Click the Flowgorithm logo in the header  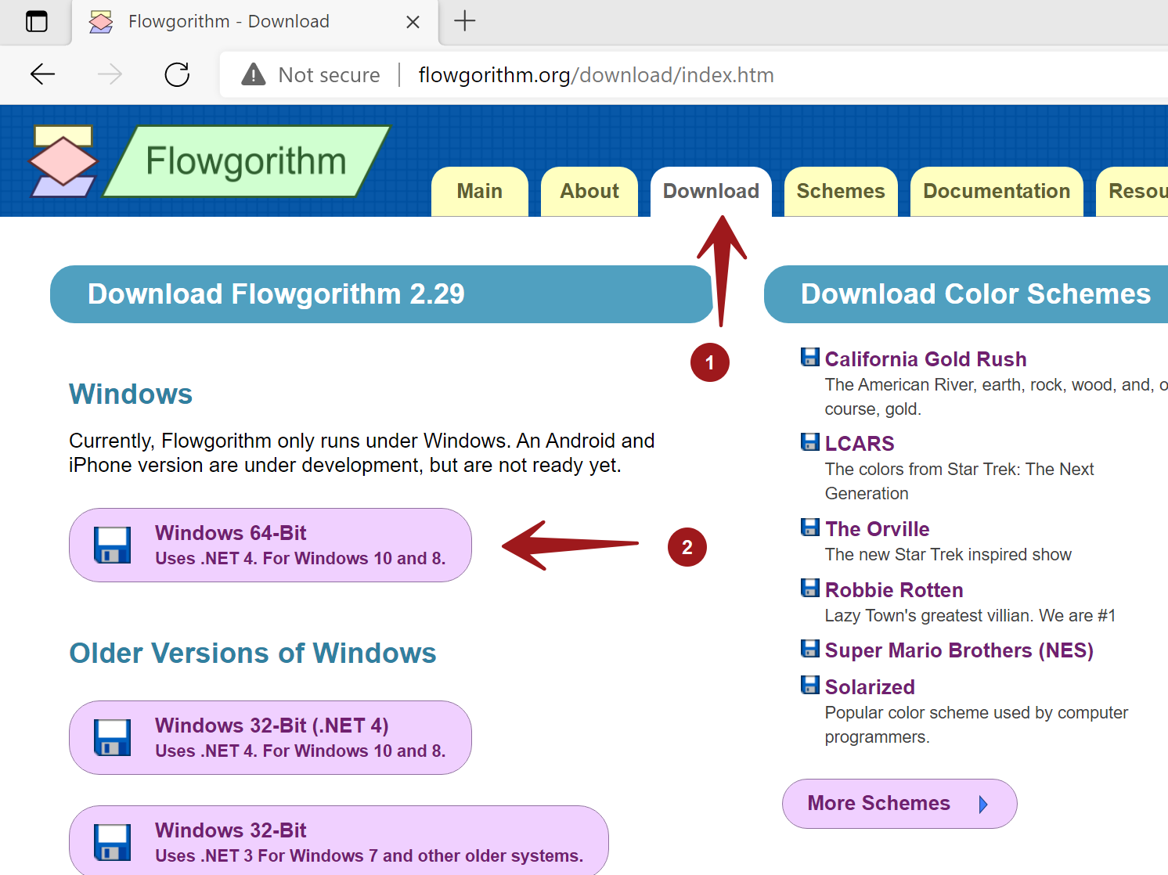click(211, 161)
